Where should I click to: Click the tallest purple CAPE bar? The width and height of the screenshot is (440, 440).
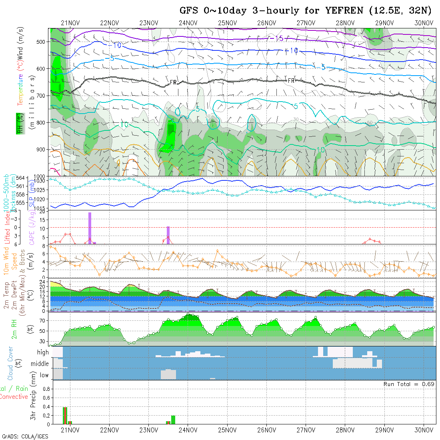(90, 227)
